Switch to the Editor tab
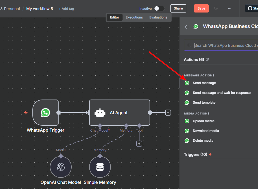This screenshot has height=189, width=258. click(114, 17)
